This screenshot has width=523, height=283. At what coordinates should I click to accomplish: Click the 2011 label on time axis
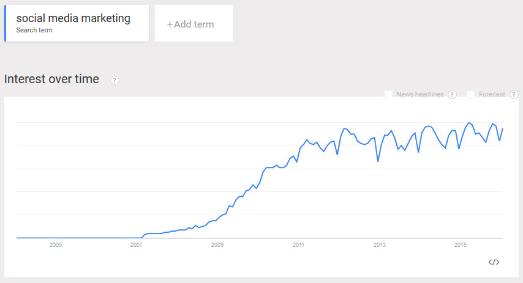point(298,244)
